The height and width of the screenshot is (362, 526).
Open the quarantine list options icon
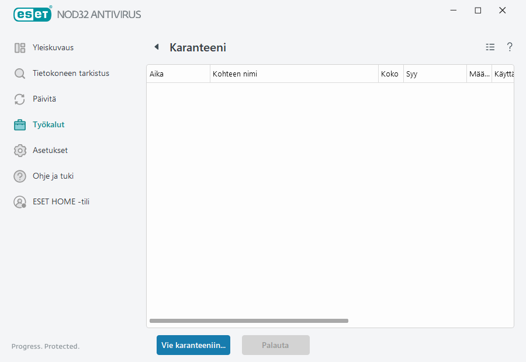(x=490, y=47)
